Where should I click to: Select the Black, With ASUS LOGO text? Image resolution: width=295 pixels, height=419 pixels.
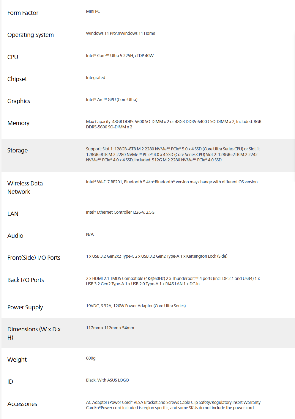point(108,380)
